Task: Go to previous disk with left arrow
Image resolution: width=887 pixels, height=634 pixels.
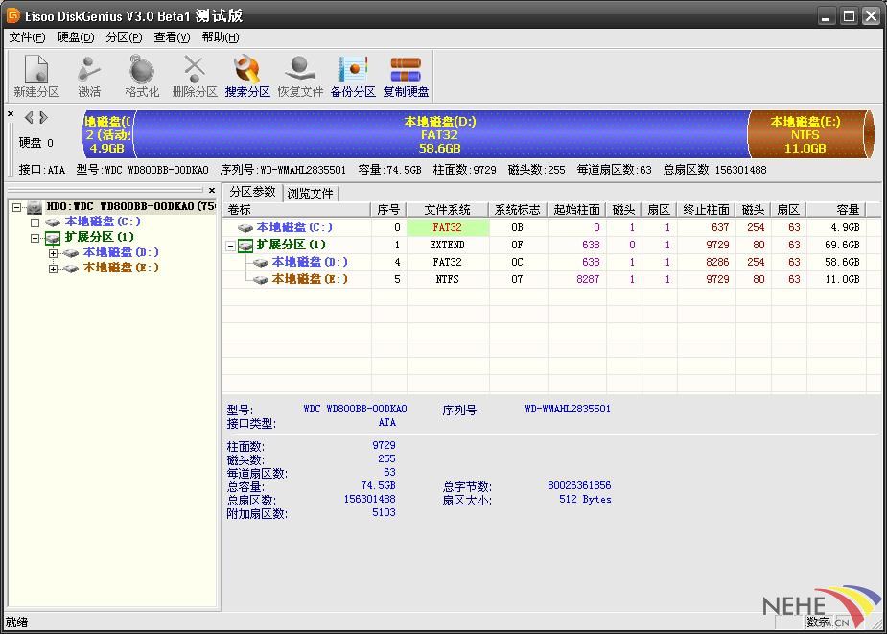Action: click(x=29, y=117)
